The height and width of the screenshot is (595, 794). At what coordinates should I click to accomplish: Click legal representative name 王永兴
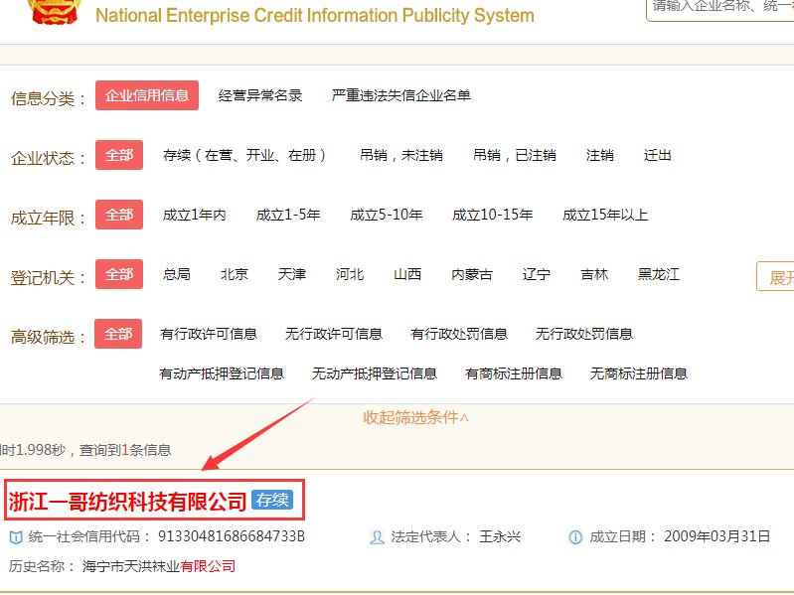coord(500,536)
